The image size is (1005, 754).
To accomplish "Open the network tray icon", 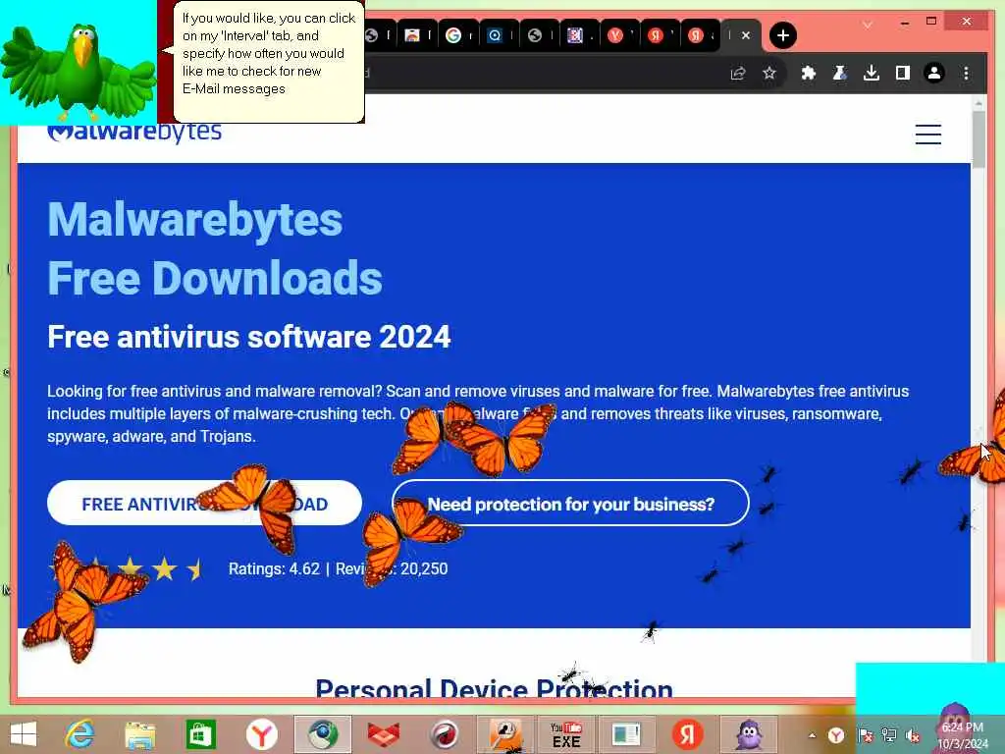I will pos(888,735).
